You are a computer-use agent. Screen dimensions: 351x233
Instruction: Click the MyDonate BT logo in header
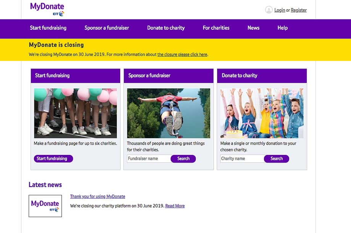(47, 10)
